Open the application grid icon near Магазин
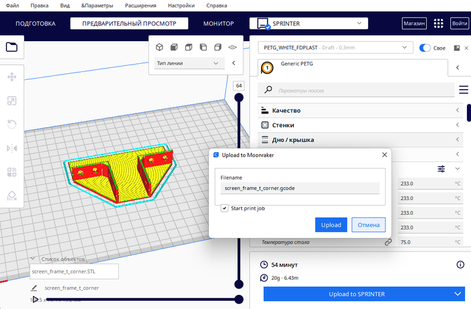This screenshot has width=471, height=309. [x=438, y=24]
